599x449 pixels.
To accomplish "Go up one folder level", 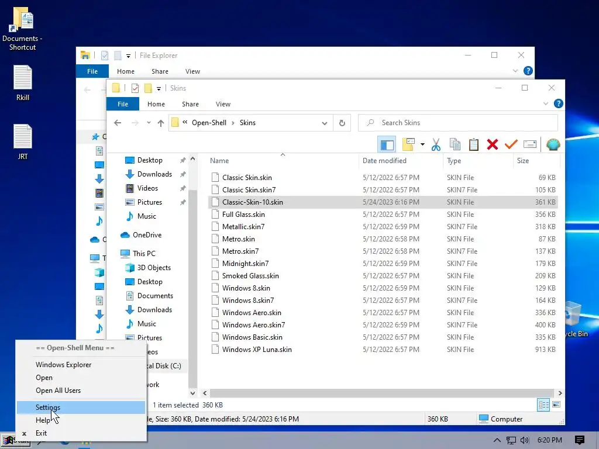I will 161,123.
